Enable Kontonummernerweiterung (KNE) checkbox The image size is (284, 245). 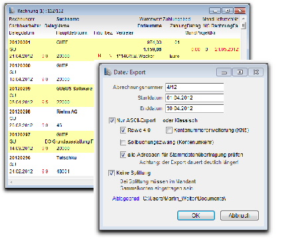point(169,130)
